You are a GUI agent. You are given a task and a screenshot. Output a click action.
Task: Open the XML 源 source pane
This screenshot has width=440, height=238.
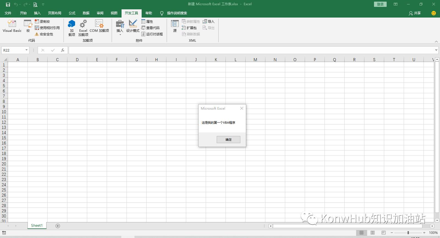tap(175, 26)
